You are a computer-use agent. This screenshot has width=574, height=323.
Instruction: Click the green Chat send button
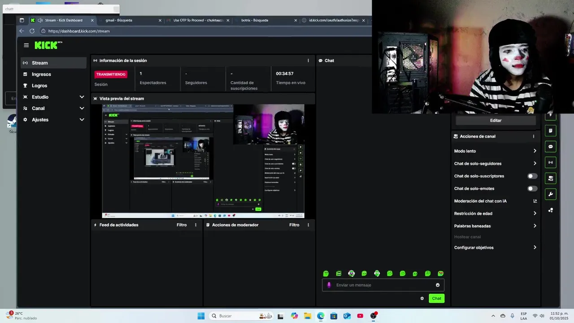436,298
